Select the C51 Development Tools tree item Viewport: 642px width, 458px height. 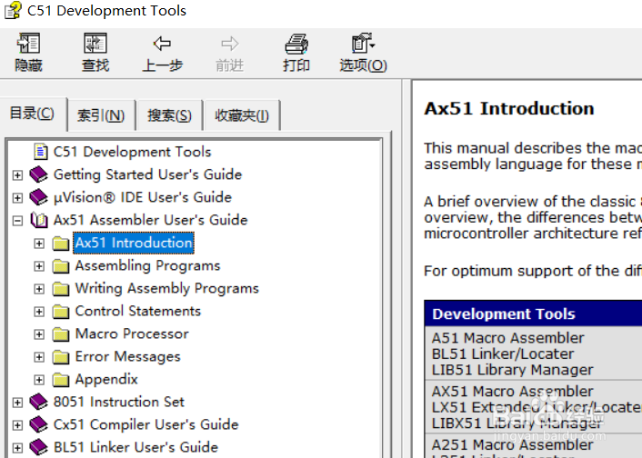point(132,152)
